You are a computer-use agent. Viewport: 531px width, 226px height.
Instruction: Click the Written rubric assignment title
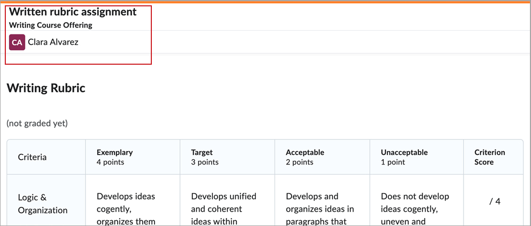73,12
